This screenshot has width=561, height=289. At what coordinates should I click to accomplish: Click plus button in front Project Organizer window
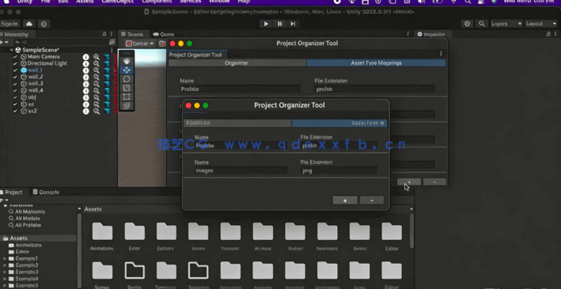click(345, 200)
